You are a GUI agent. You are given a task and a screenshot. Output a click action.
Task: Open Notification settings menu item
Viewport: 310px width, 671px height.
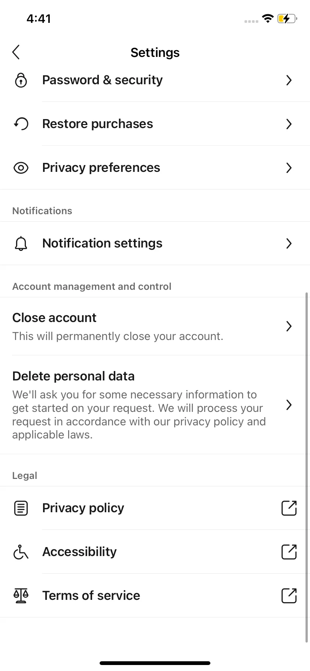155,243
